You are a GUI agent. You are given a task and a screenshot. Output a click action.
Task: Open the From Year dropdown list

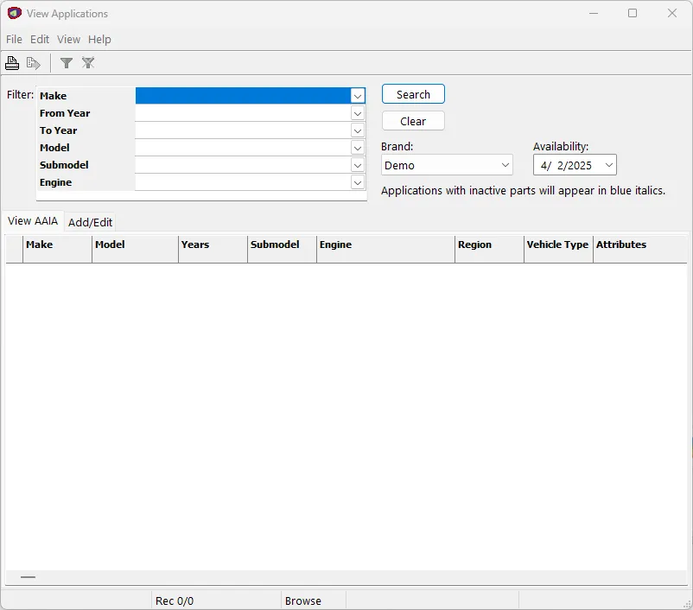coord(357,113)
